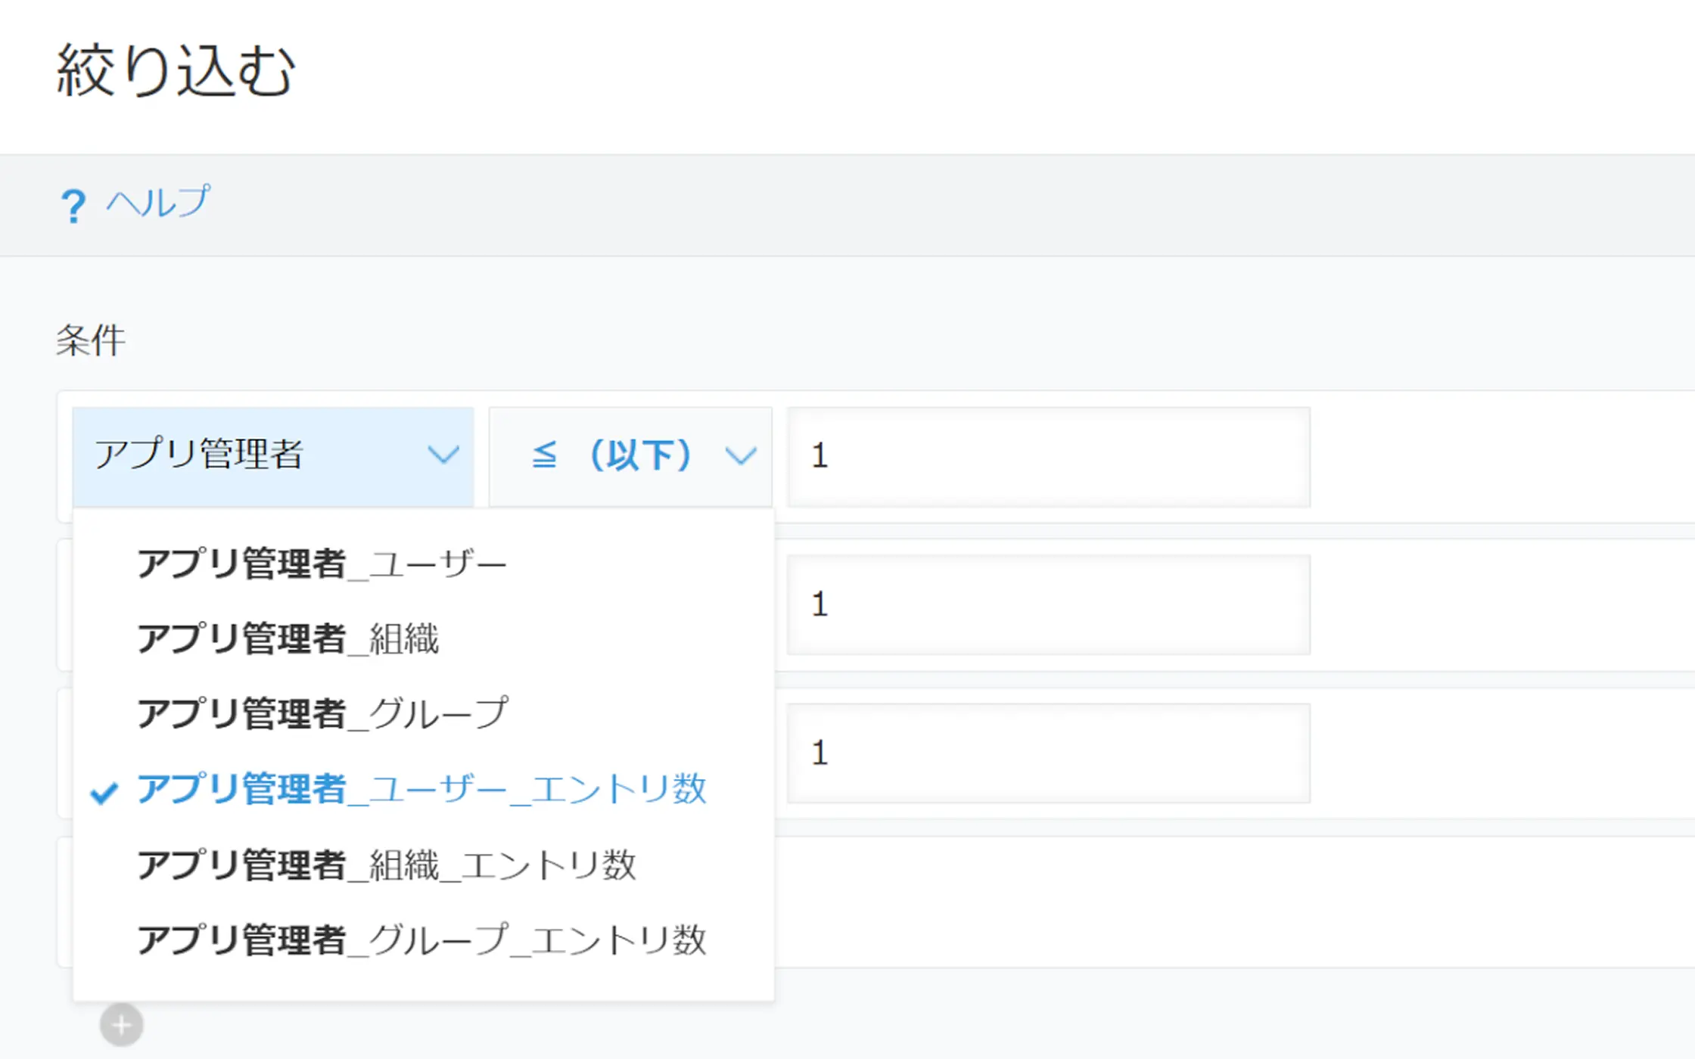Click the blue checkmark beside selected option
Screen dimensions: 1695x1059
(x=104, y=792)
